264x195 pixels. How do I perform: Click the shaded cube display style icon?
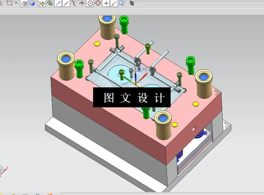pos(24,4)
